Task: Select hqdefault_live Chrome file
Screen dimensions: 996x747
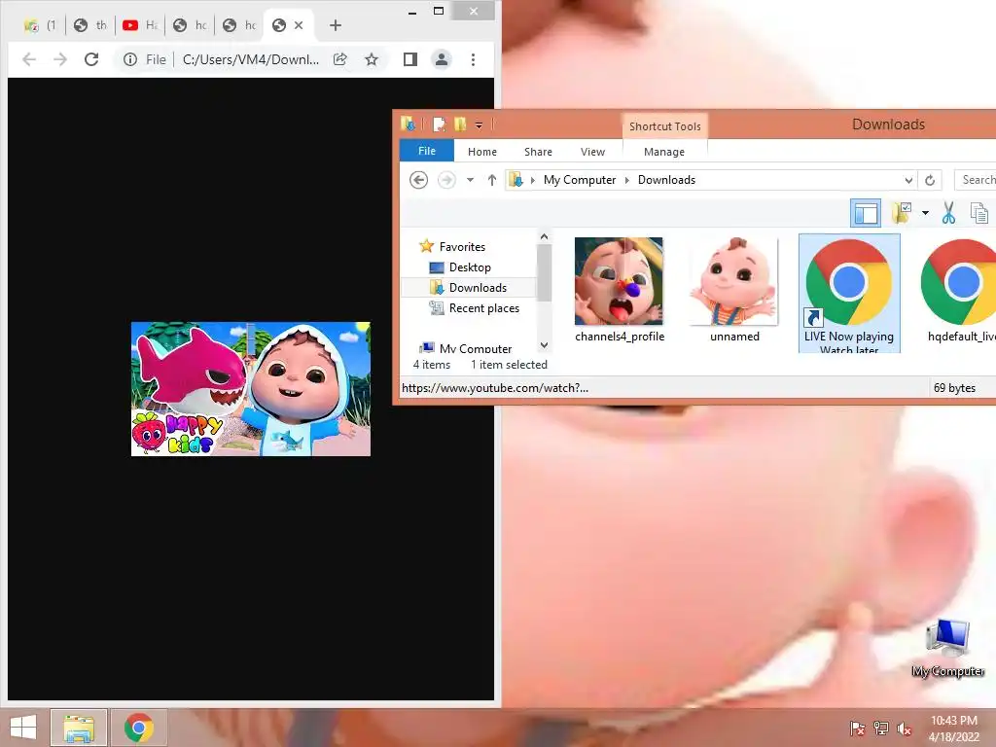Action: pos(959,290)
